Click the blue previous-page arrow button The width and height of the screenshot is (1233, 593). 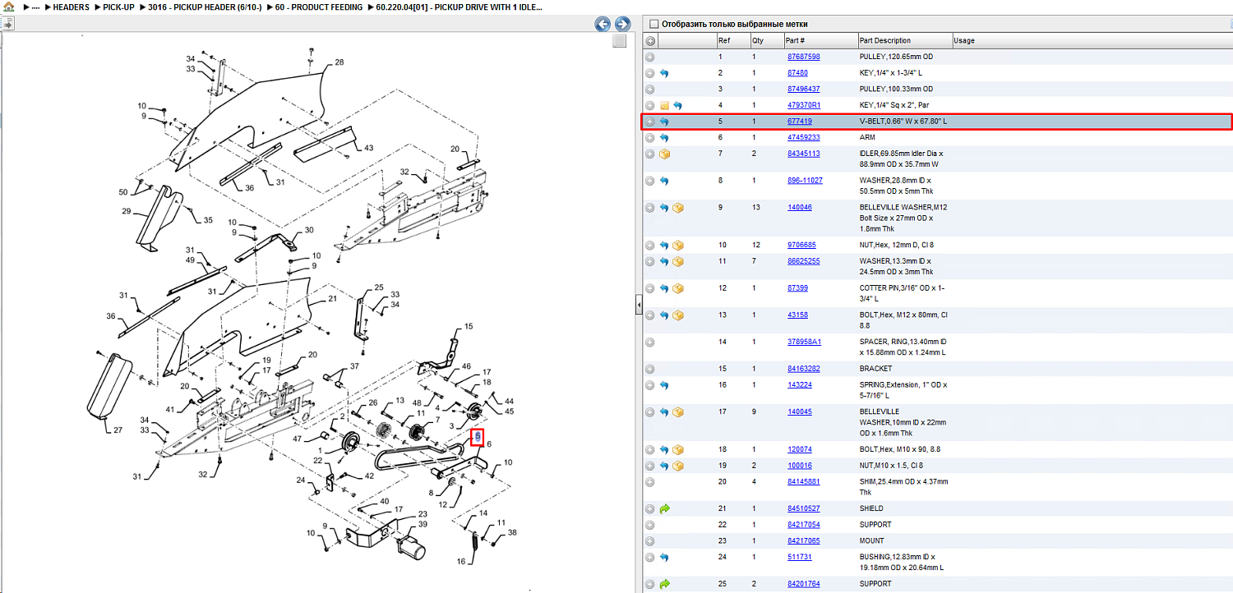pos(603,25)
